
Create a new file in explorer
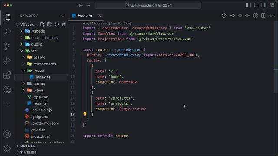(x=42, y=24)
